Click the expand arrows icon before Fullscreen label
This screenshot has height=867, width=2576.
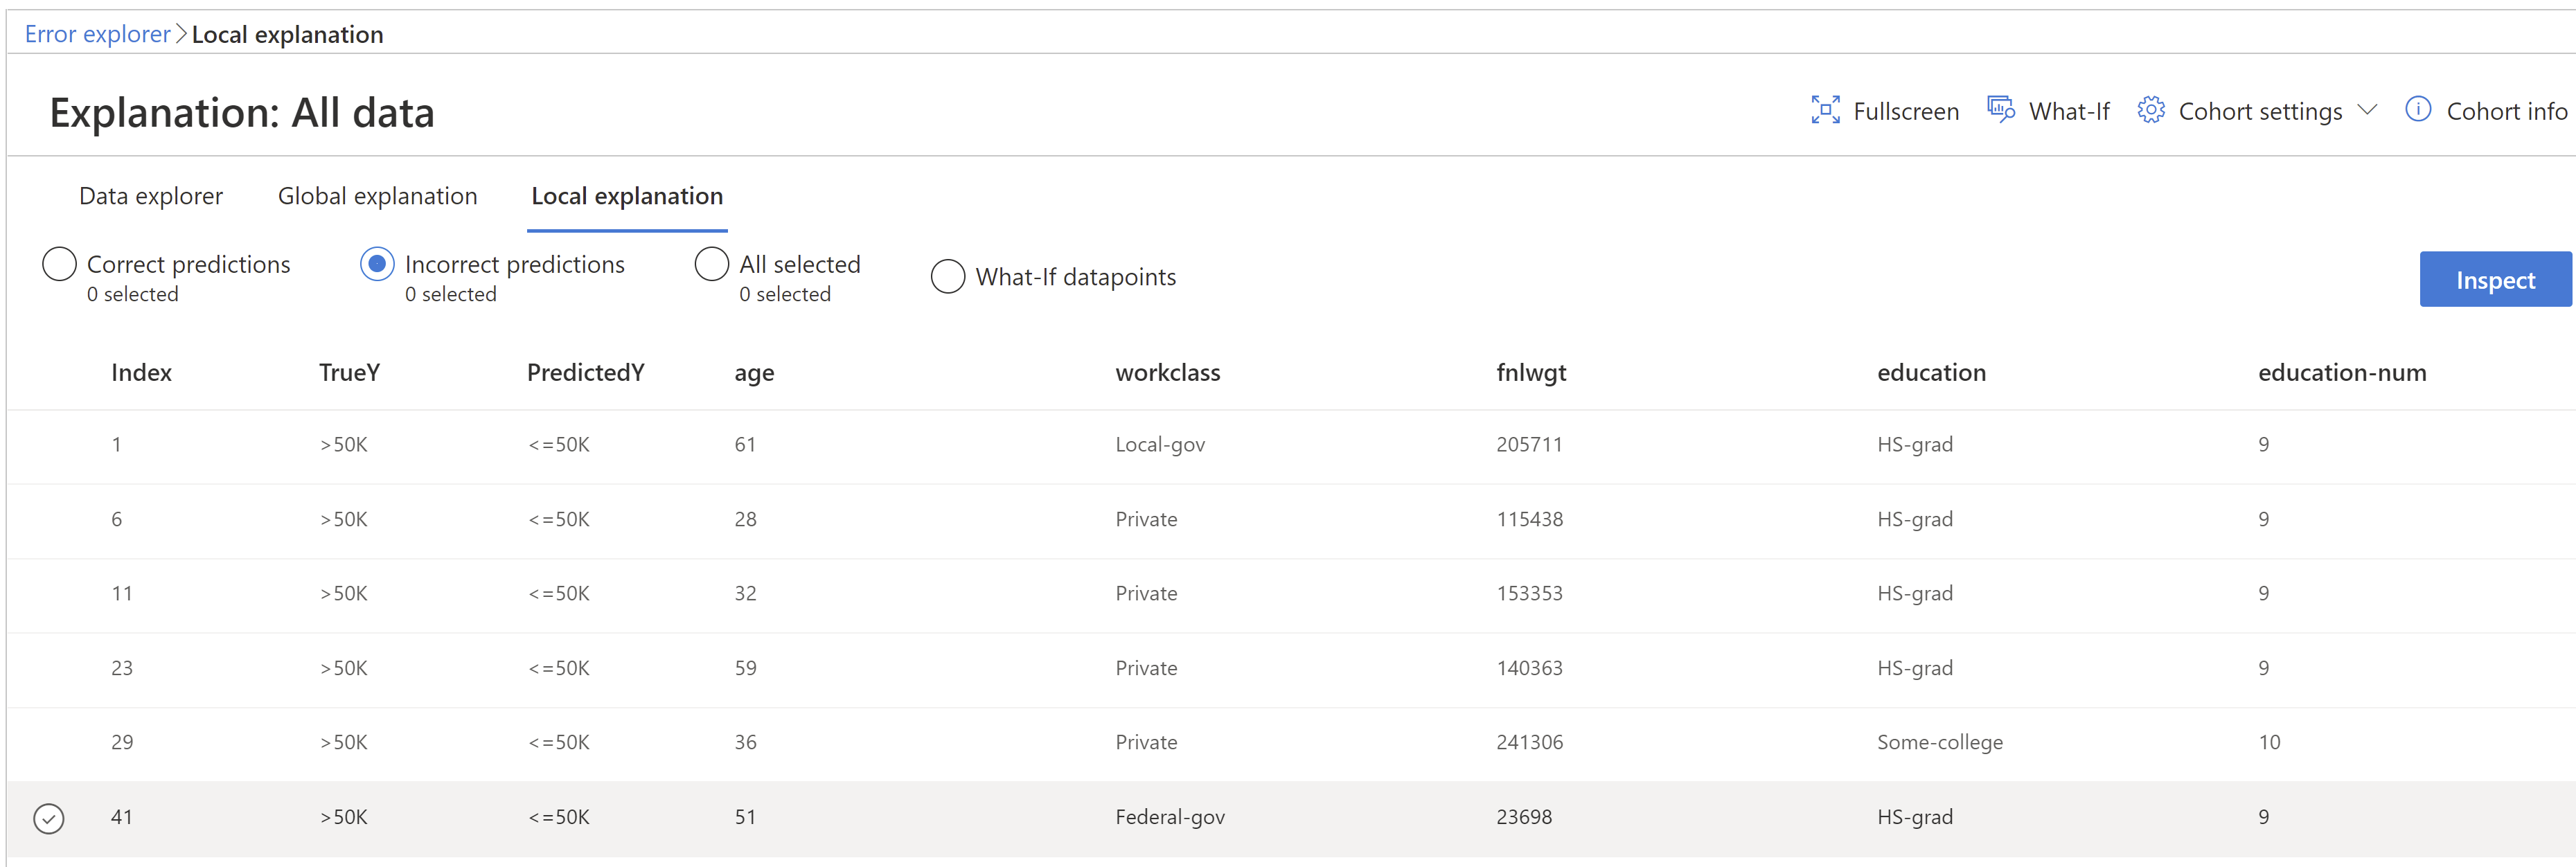click(x=1826, y=111)
